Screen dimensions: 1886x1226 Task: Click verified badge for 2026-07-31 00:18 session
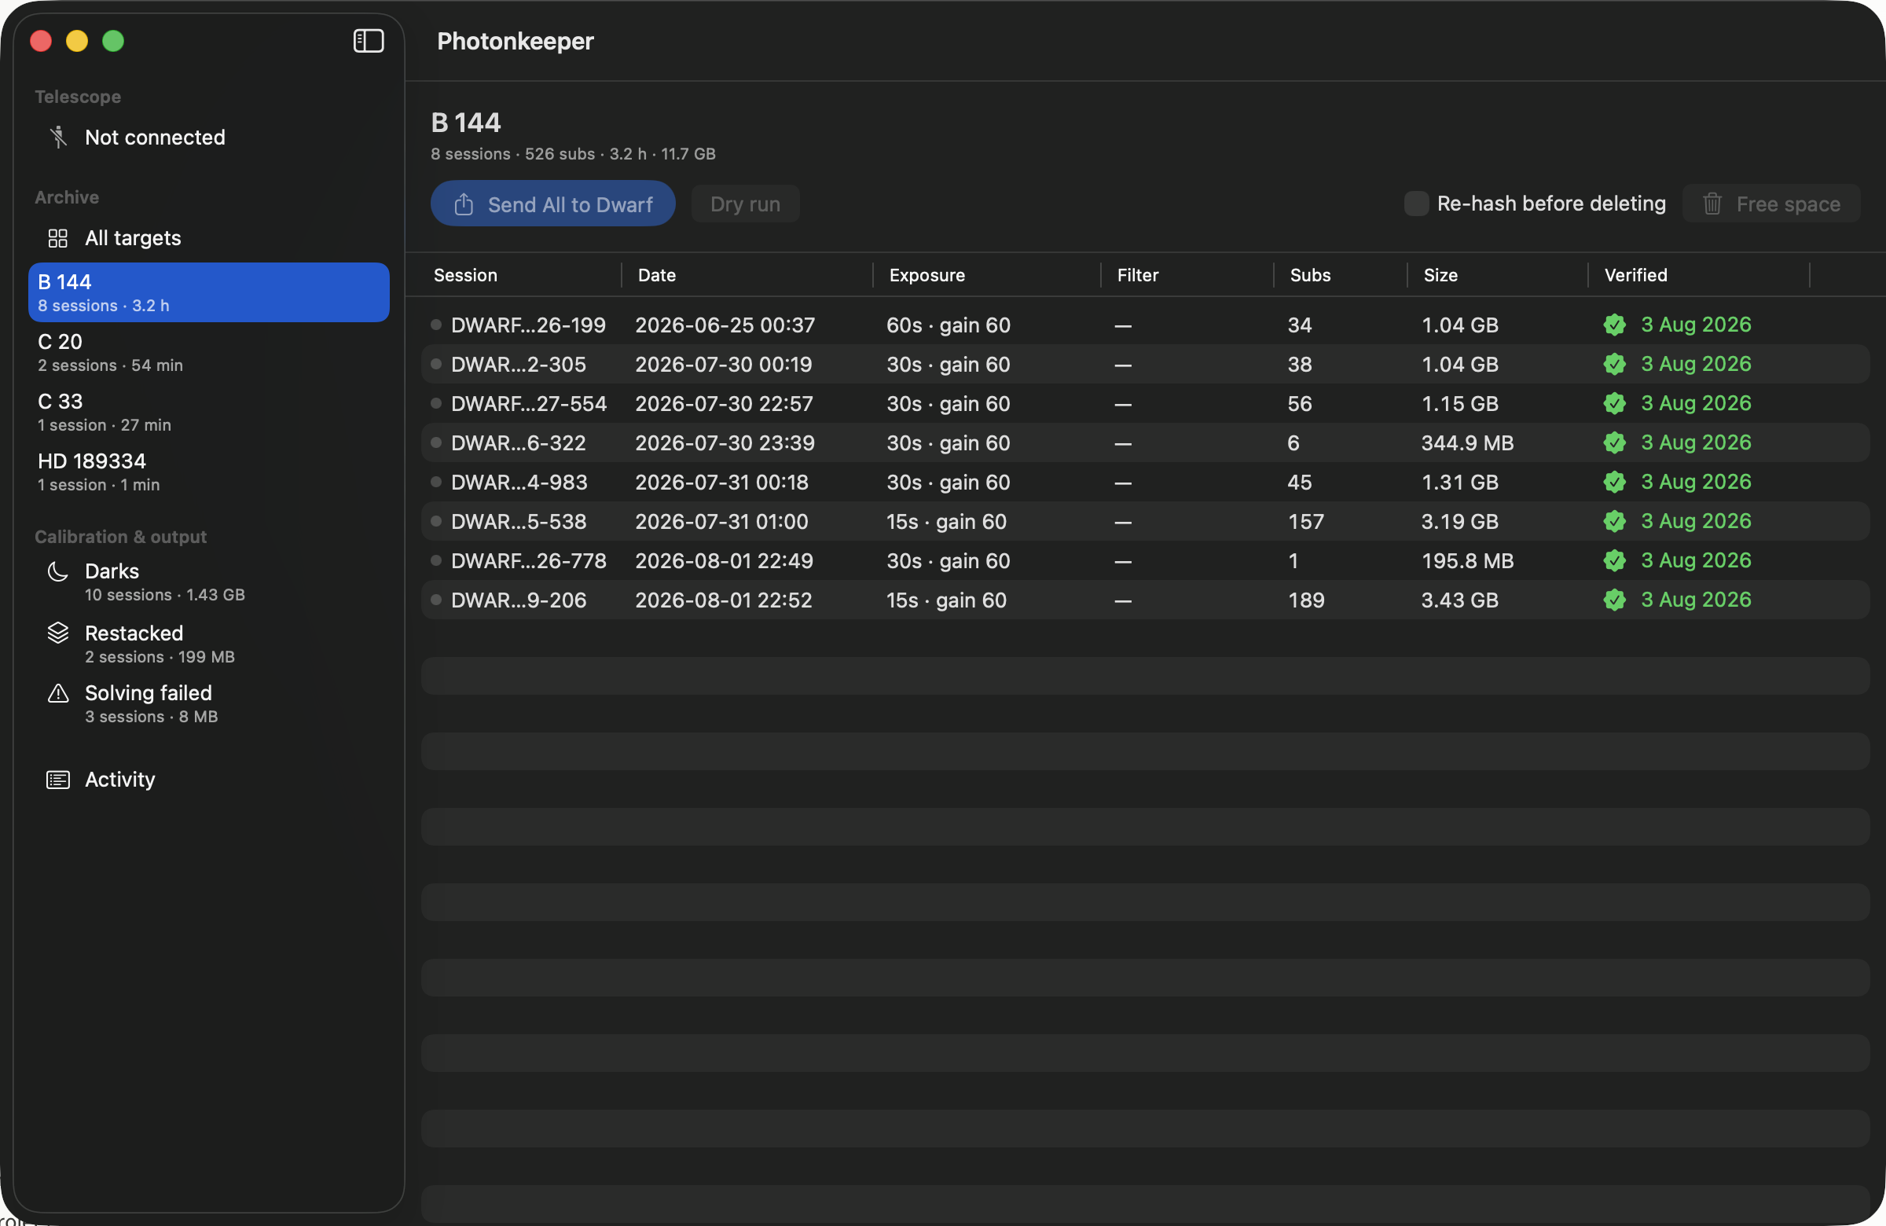(x=1615, y=482)
